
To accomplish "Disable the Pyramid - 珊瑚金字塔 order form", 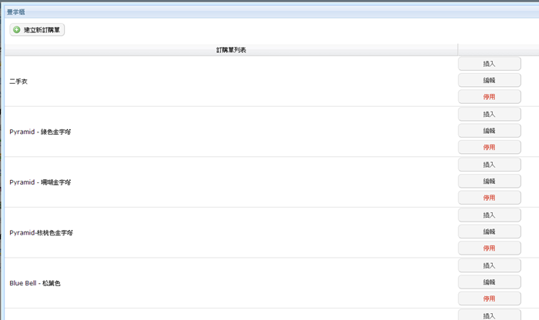I will (490, 198).
